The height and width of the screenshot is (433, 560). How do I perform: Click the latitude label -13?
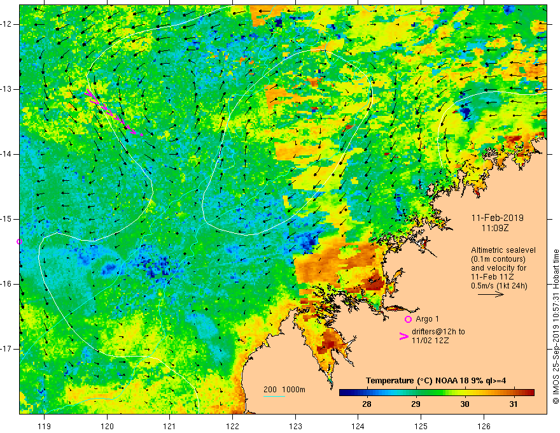[6, 89]
